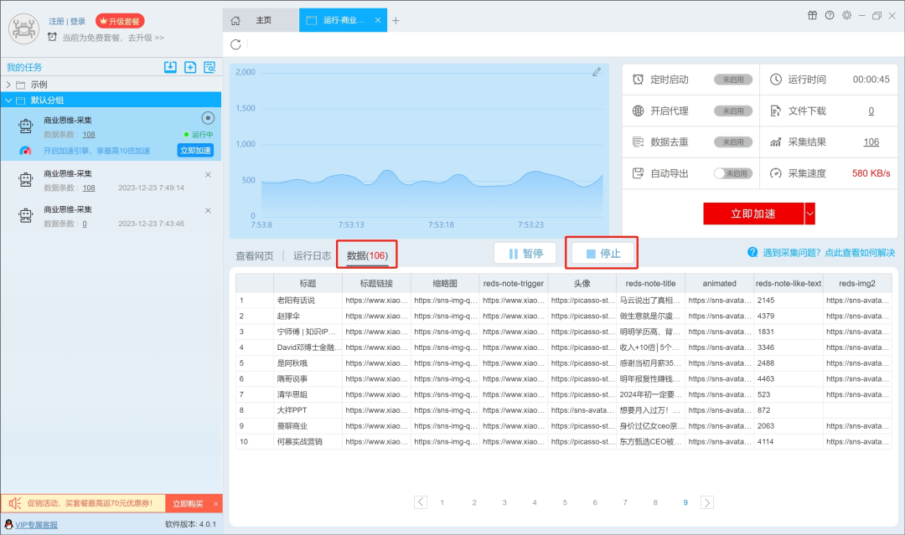Remove the task dated 2023-12-23 7:49:14
905x535 pixels.
[208, 175]
